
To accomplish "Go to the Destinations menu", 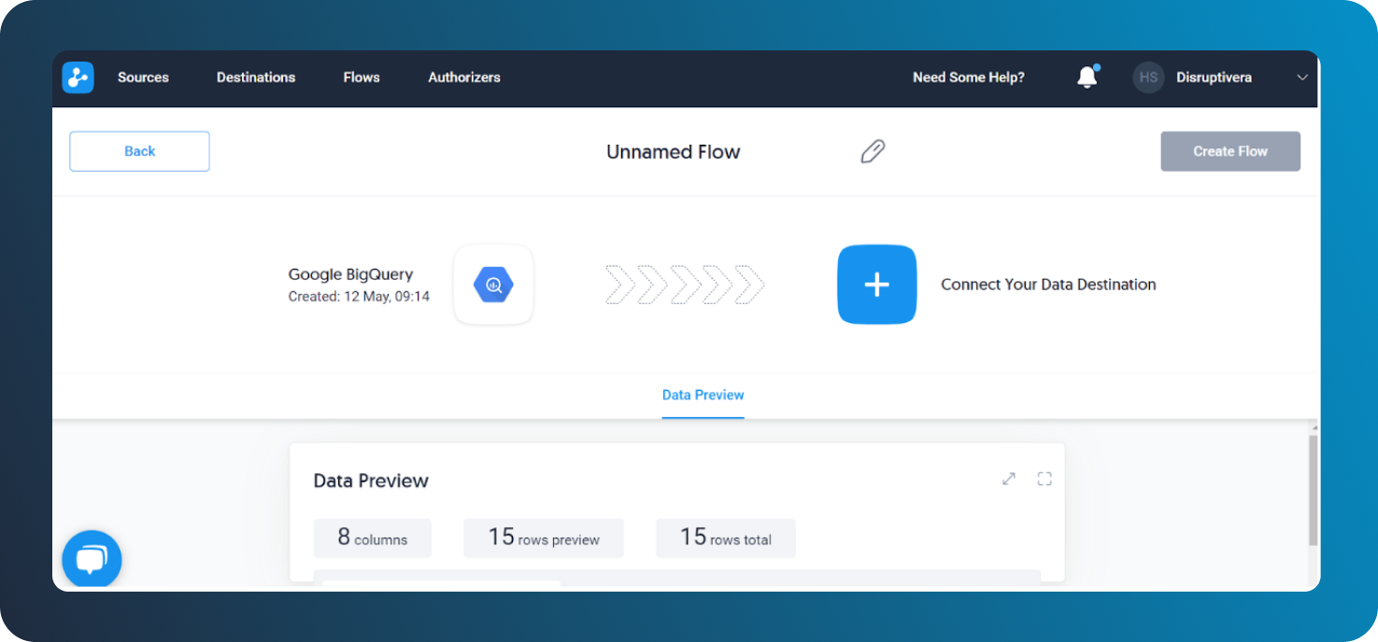I will (x=255, y=77).
